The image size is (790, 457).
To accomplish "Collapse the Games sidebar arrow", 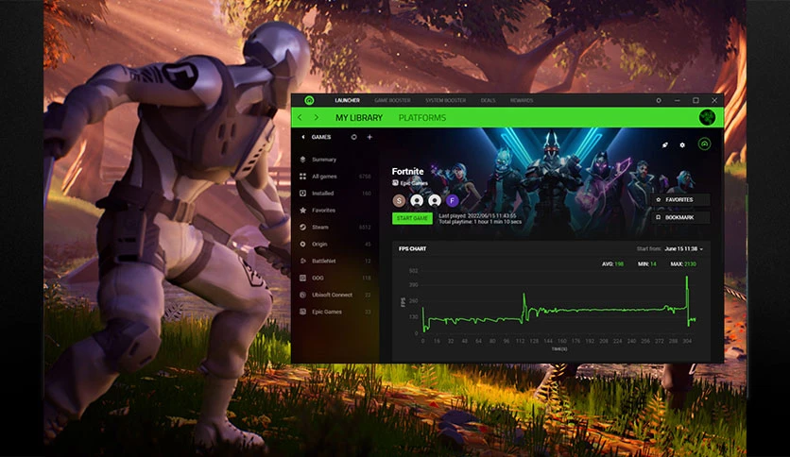I will (x=302, y=137).
